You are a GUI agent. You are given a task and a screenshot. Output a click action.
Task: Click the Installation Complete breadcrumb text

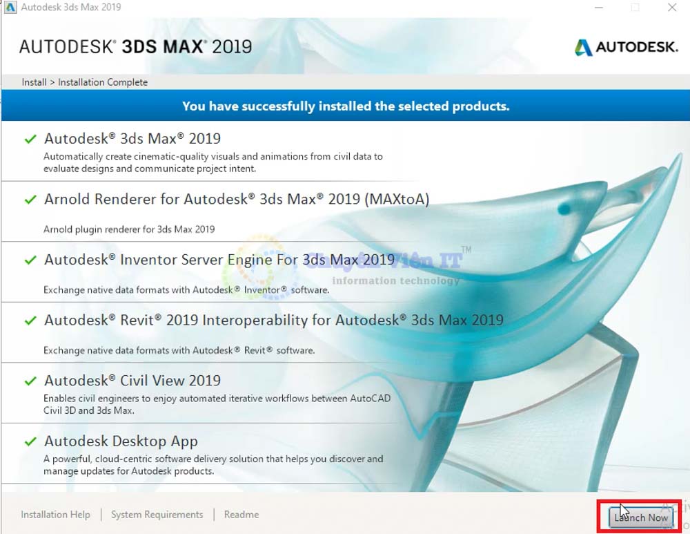tap(103, 82)
